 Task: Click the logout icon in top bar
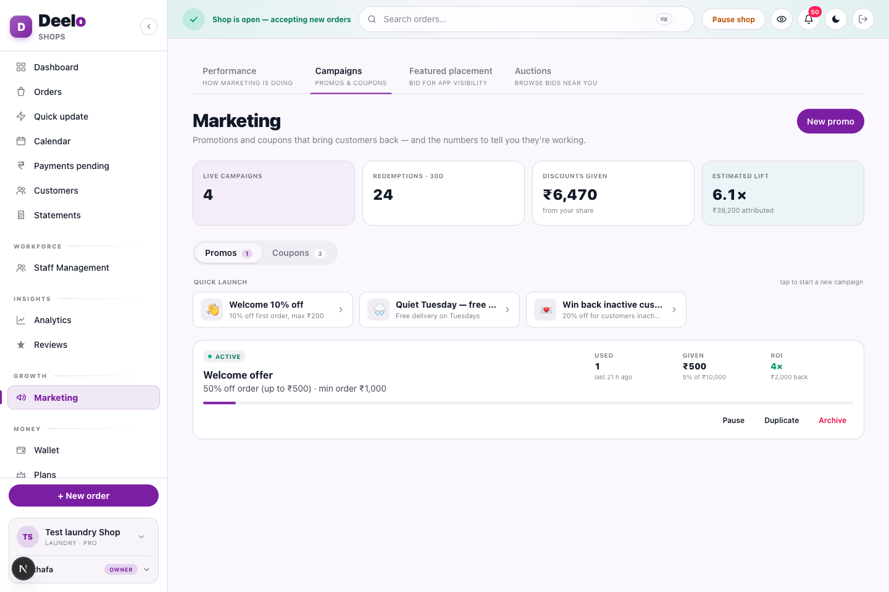click(863, 19)
